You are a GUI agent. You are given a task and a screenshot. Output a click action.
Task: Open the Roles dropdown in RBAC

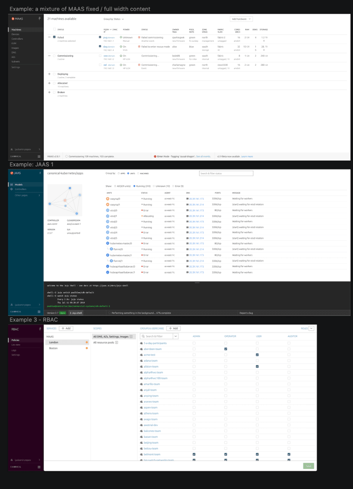tap(311, 328)
